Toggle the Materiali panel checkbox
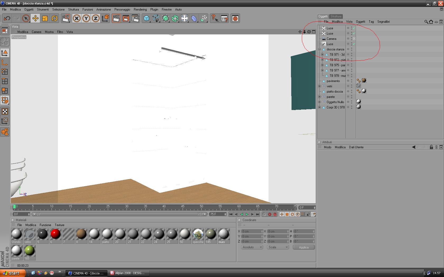The image size is (444, 277). click(x=13, y=220)
